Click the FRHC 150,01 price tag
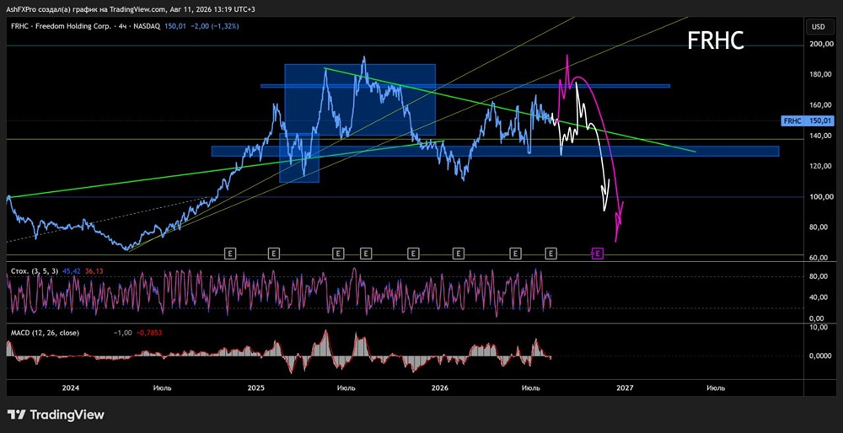This screenshot has height=433, width=843. click(808, 120)
